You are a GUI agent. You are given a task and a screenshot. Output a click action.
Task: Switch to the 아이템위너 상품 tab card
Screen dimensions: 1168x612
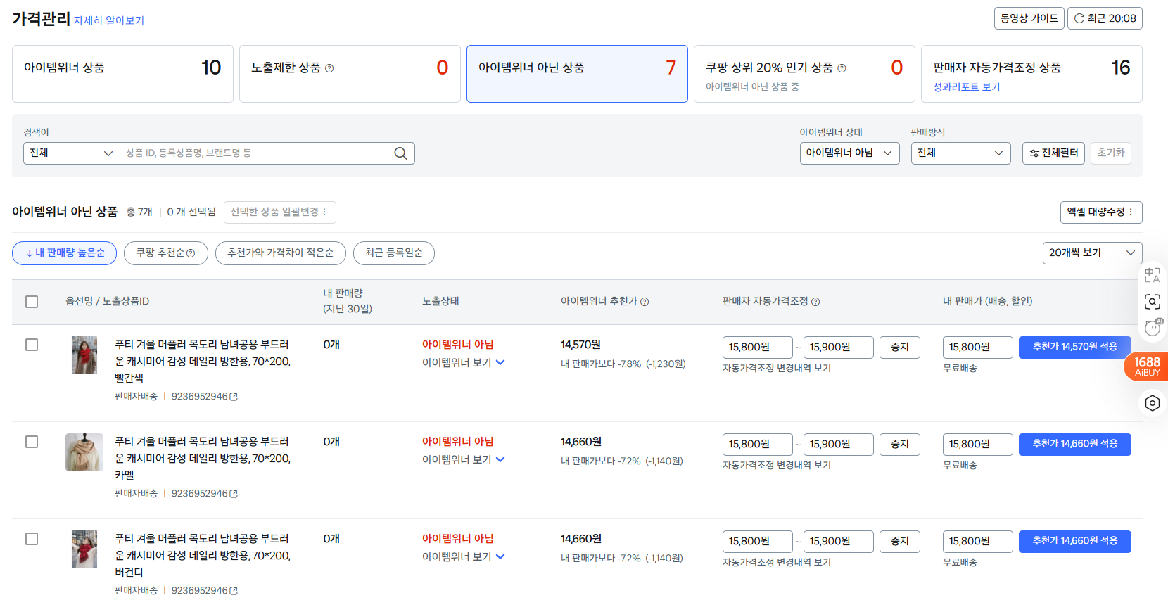tap(122, 74)
